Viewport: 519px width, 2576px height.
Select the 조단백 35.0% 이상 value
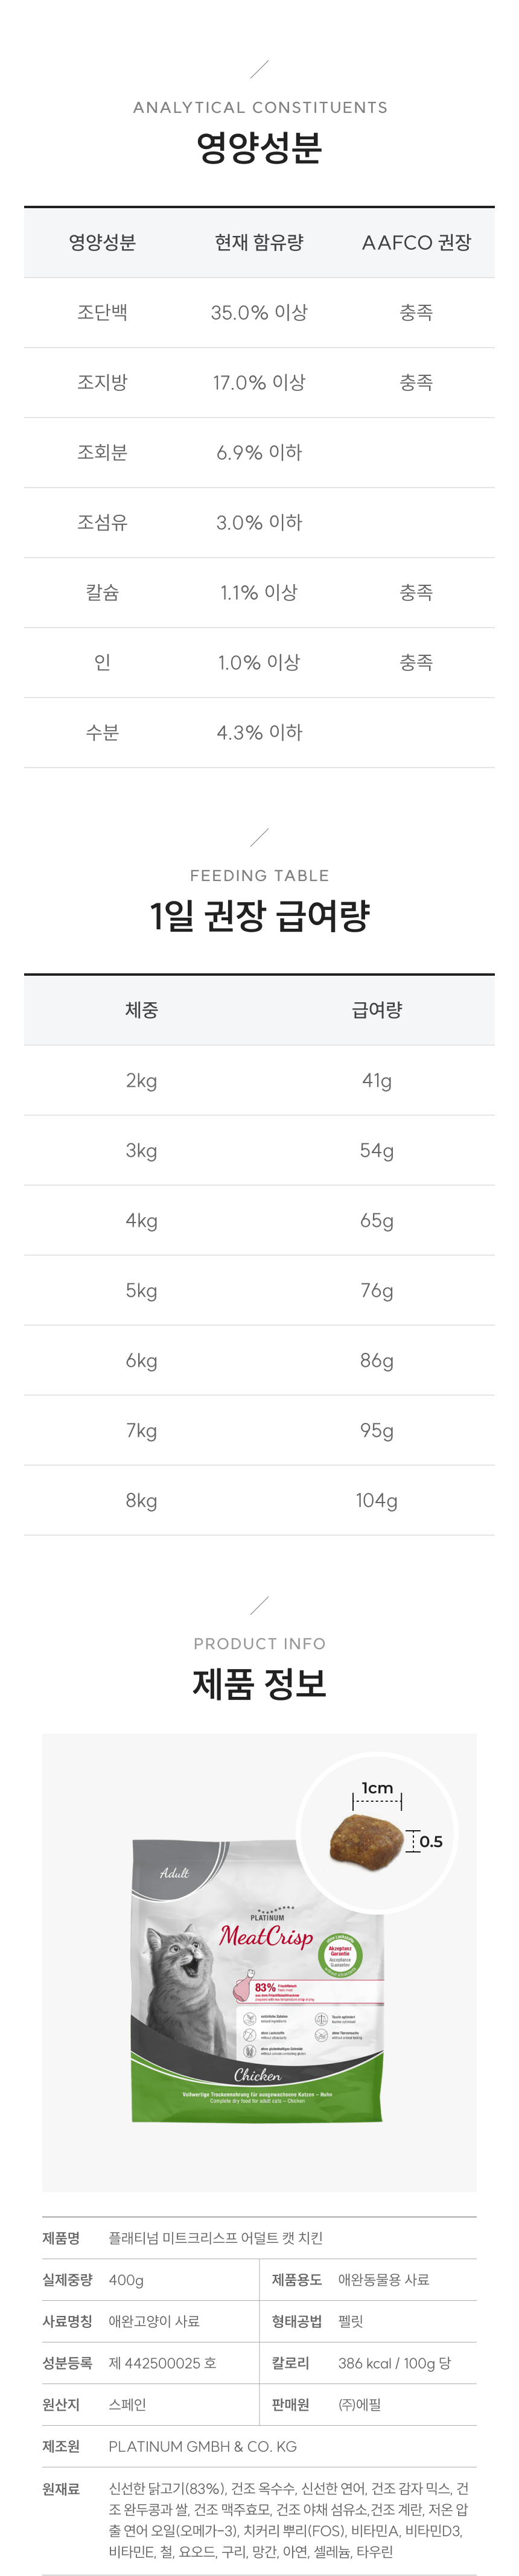click(x=259, y=313)
